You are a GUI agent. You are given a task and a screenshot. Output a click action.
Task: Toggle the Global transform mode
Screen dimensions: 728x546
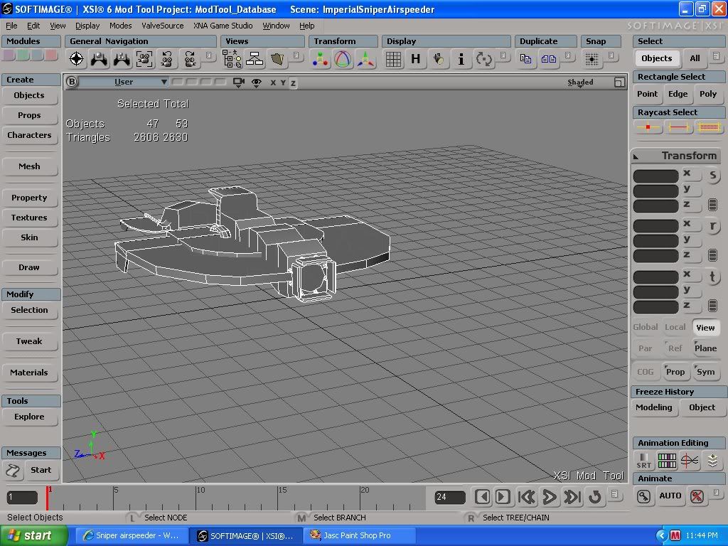(x=646, y=327)
